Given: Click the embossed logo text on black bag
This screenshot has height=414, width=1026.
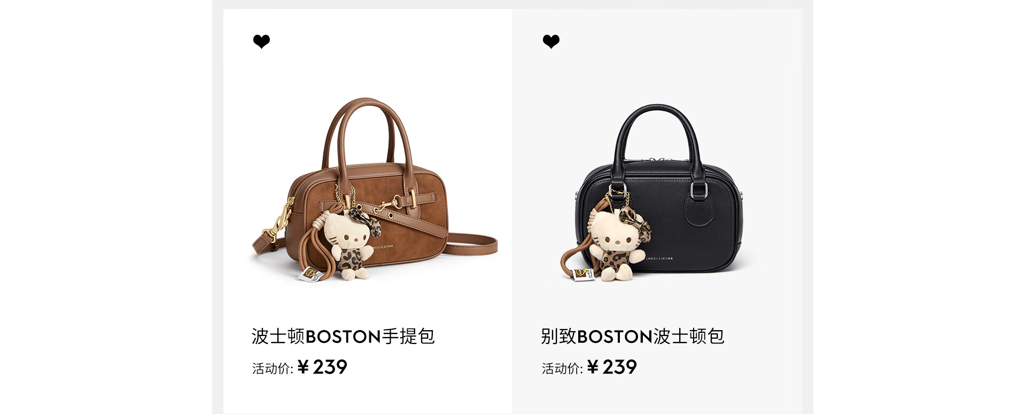Looking at the screenshot, I should [659, 259].
